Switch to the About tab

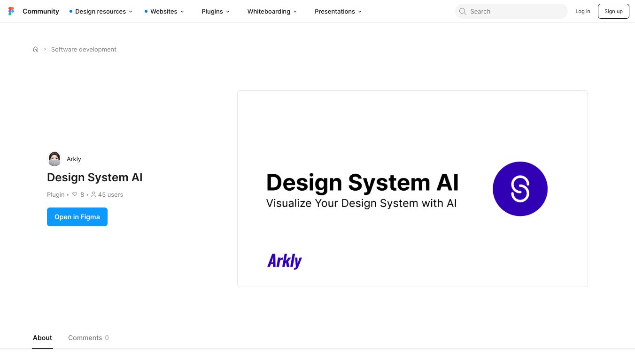pos(42,338)
